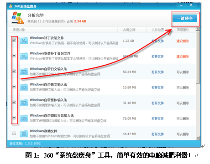Toggle the Windows自带韩文输入法 checkbox
210x164 pixels.
click(x=14, y=87)
